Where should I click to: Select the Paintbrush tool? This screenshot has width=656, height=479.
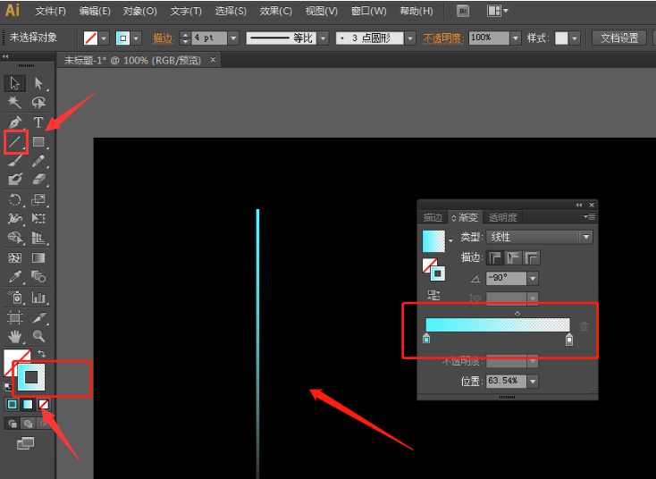tap(15, 161)
